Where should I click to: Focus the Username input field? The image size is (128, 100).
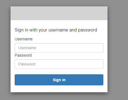coord(59,48)
